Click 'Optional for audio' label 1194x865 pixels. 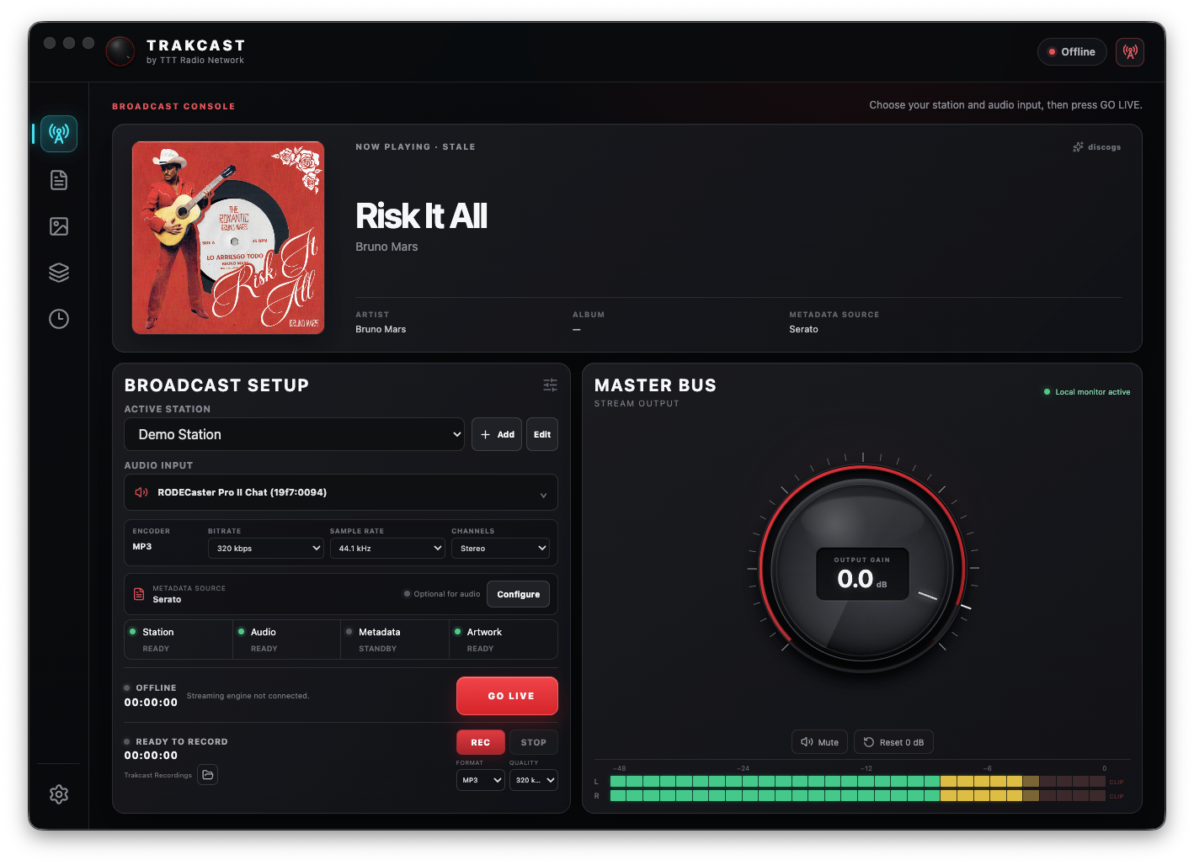447,594
